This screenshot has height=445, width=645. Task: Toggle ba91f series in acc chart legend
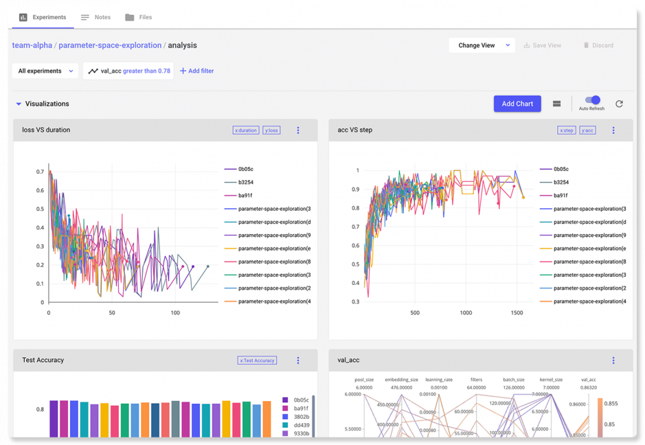561,195
